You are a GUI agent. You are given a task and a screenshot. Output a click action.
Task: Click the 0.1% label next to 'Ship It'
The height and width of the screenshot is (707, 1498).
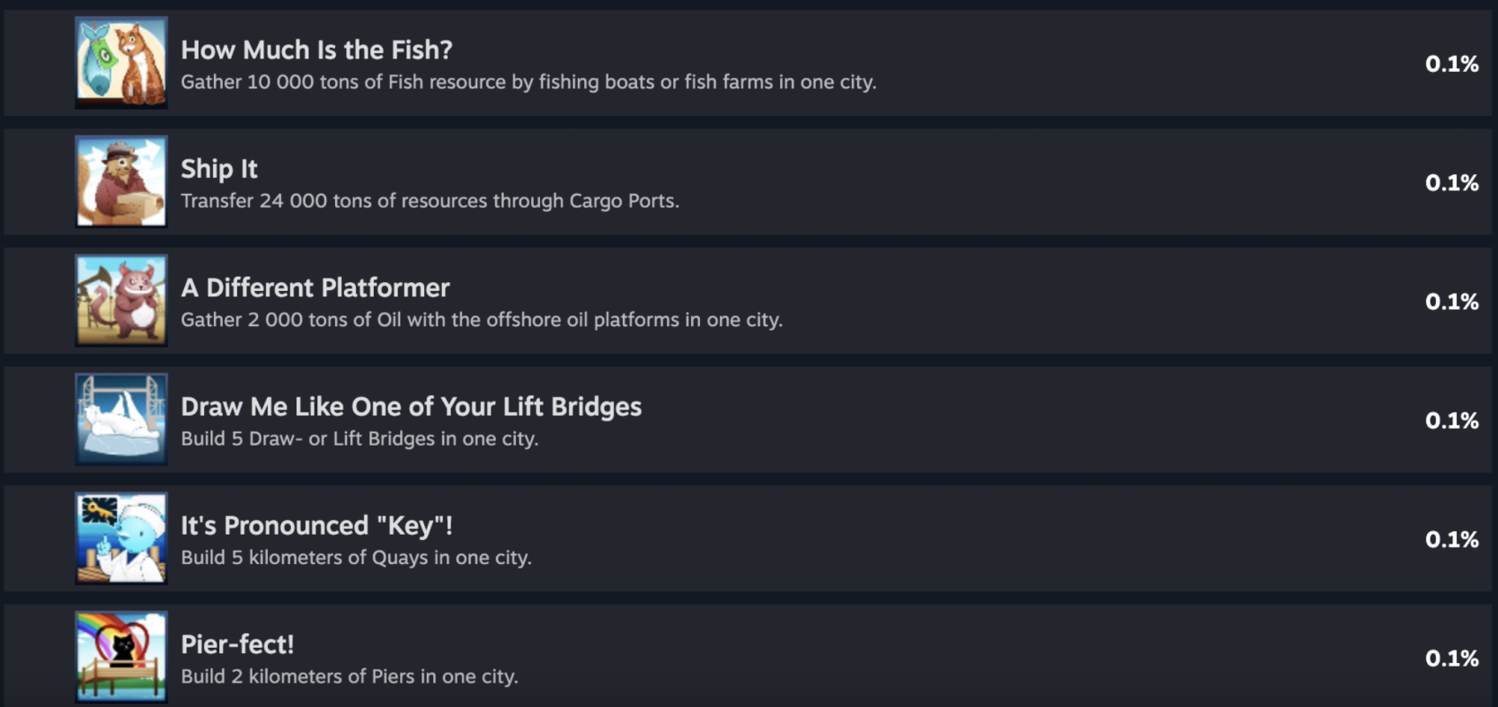click(x=1452, y=181)
